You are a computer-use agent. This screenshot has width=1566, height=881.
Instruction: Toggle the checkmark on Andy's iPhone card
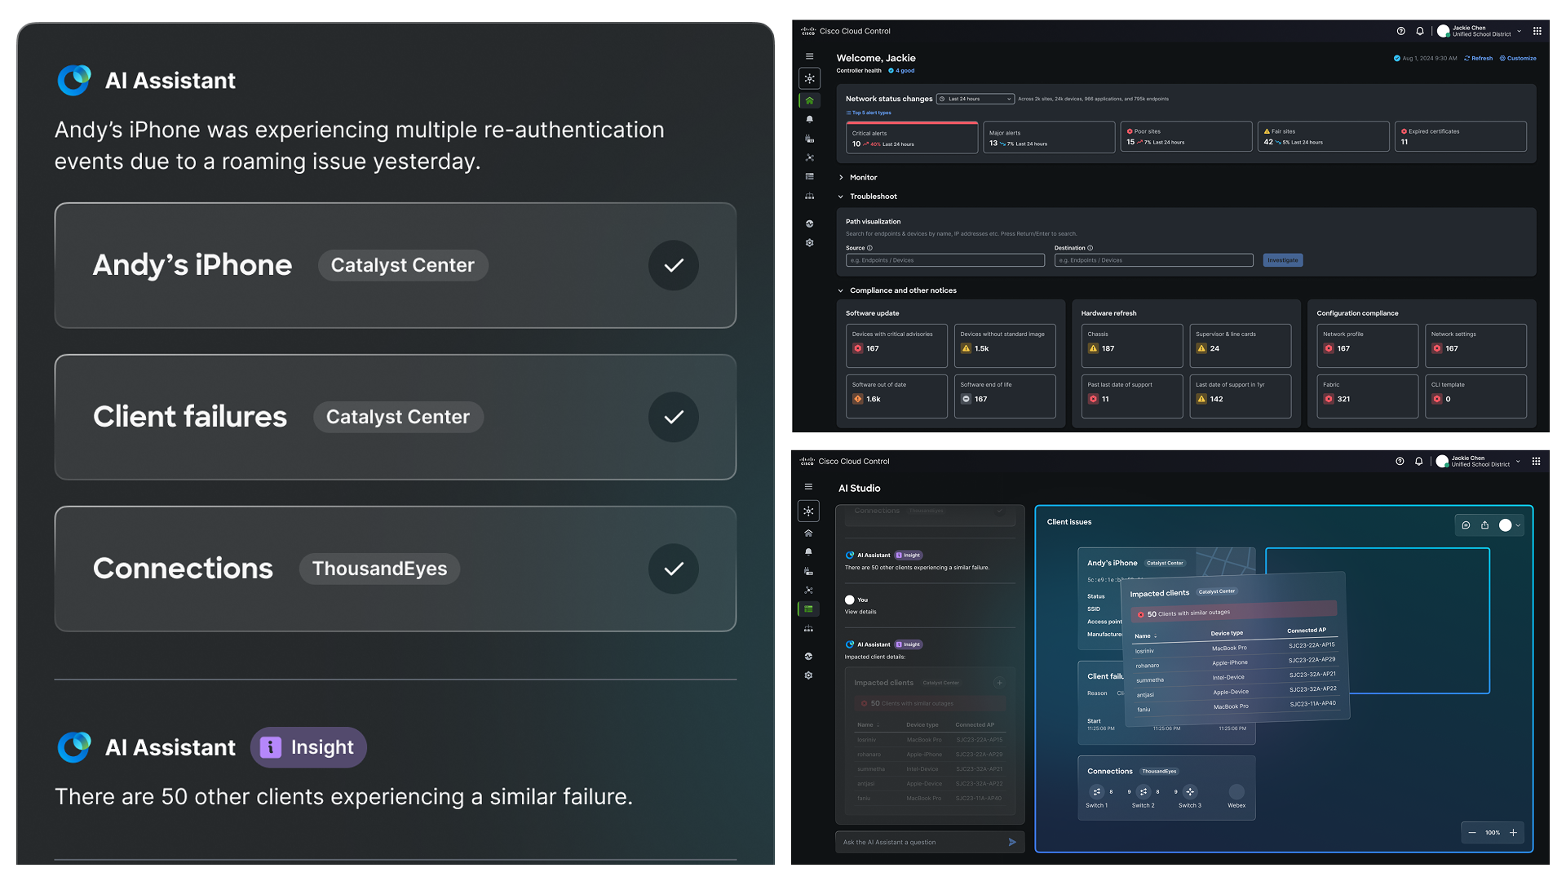click(673, 265)
